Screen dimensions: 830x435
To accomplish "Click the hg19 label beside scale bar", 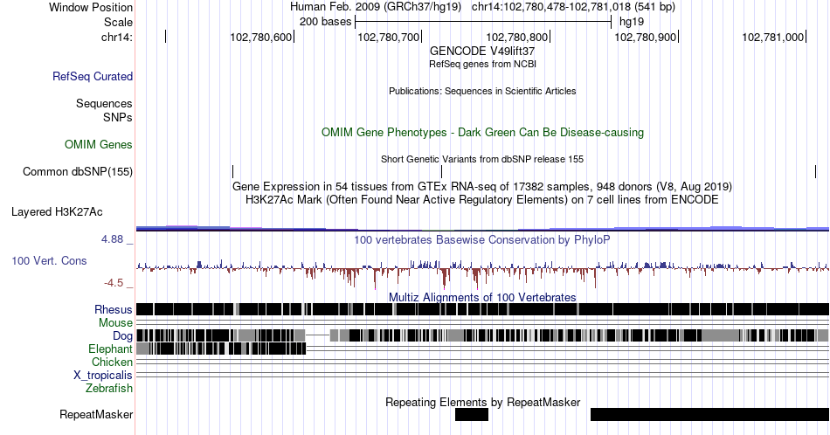I will click(x=632, y=22).
